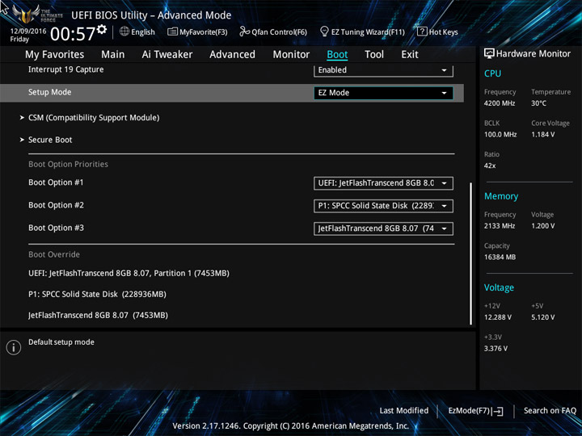582x436 pixels.
Task: Click the Hardware Monitor panel title
Action: (533, 54)
